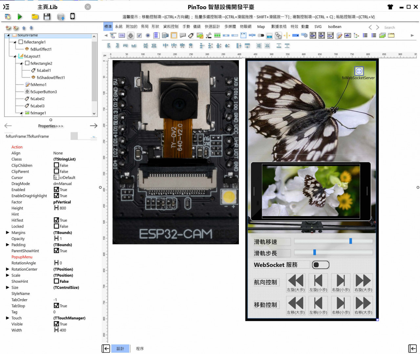Toggle the ShowHint checkbox
Viewport: 420px width, 354px height.
pos(56,281)
